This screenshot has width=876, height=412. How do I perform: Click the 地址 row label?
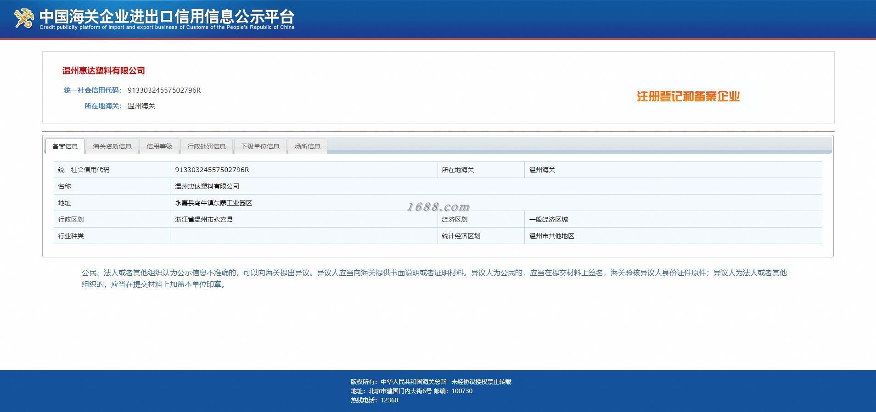point(64,203)
